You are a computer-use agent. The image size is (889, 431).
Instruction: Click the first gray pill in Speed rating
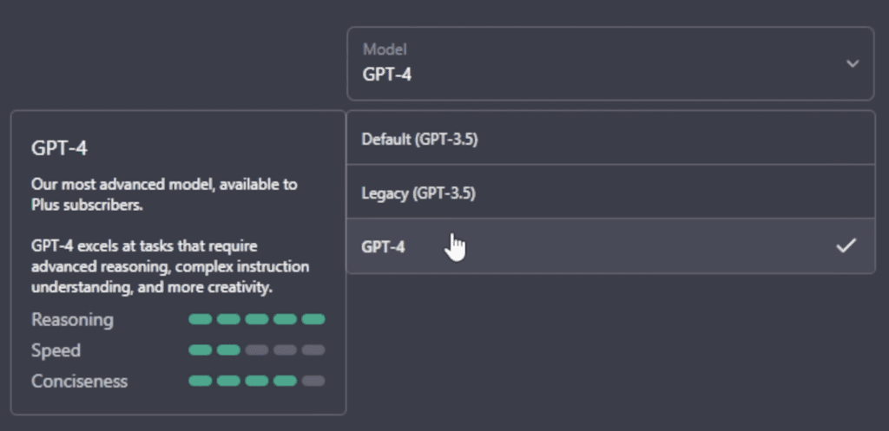(x=256, y=350)
